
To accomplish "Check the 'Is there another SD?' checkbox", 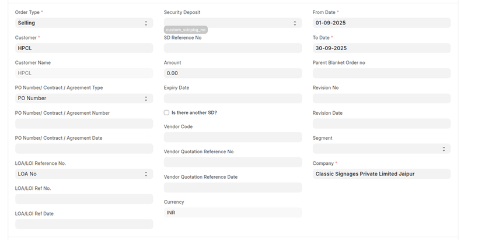I will coord(167,112).
